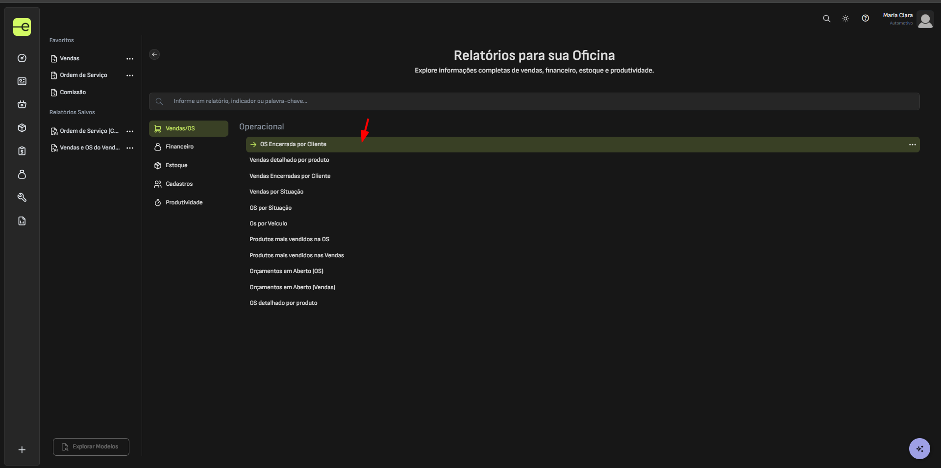Screen dimensions: 941x468
Task: Focus the report search input field
Action: tap(534, 101)
